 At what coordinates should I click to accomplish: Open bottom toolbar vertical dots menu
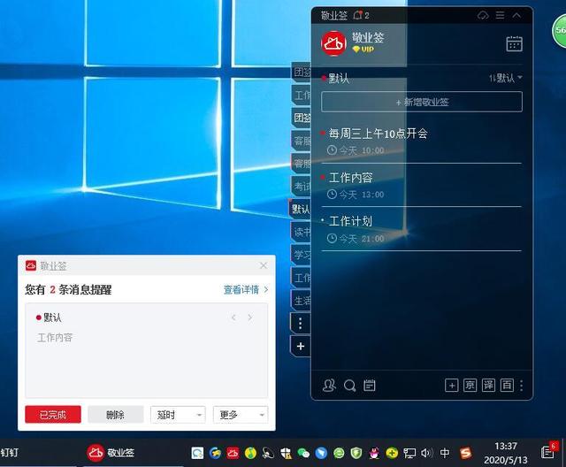click(x=521, y=386)
